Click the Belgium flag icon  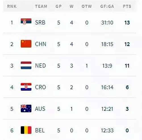[x=26, y=130]
